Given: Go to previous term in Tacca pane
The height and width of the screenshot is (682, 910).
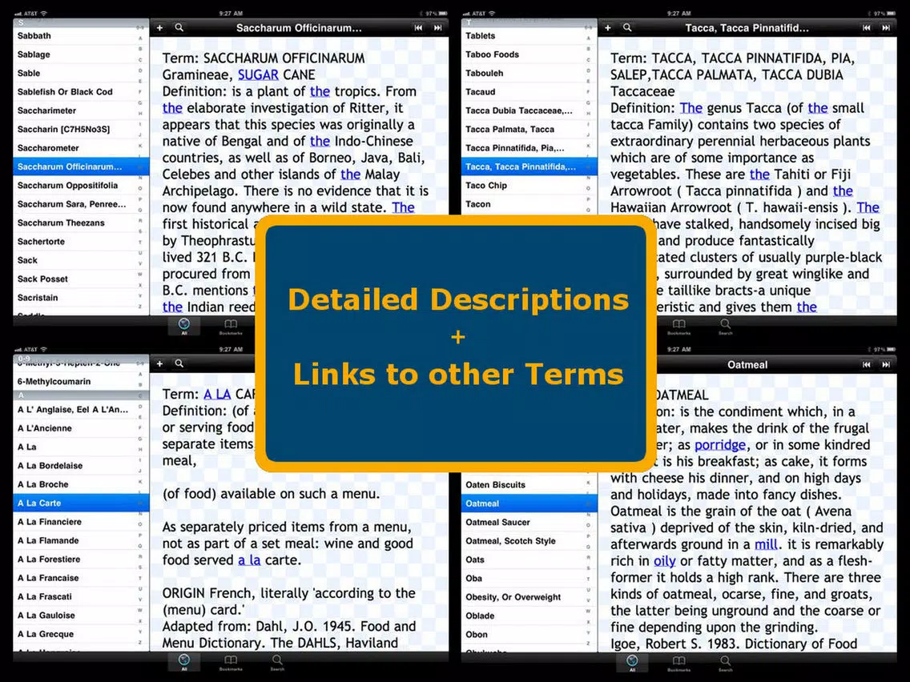Looking at the screenshot, I should pyautogui.click(x=867, y=27).
